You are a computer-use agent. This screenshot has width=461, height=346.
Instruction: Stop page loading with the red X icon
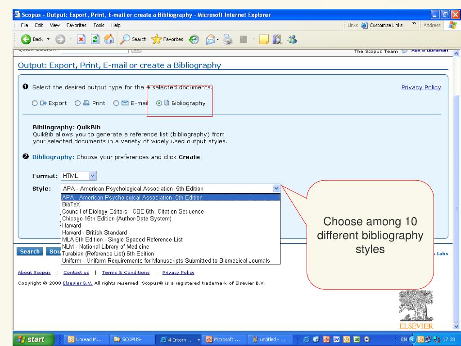click(x=81, y=39)
